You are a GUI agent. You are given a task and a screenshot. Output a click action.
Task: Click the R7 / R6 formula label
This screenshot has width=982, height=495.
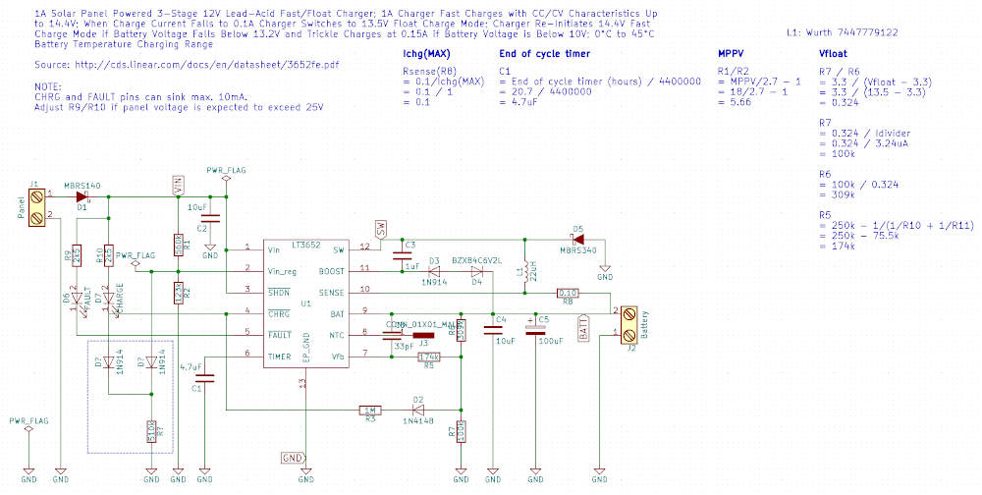[840, 72]
